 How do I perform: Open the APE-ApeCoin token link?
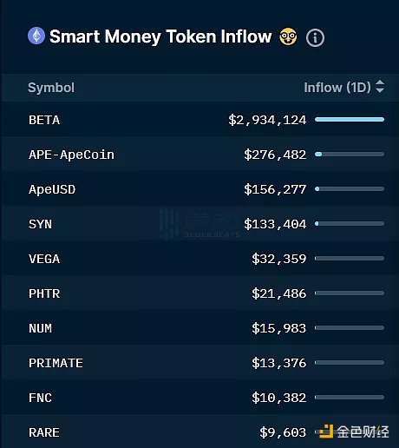(71, 155)
